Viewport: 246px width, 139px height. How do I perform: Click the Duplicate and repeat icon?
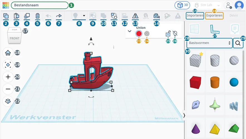coord(27,16)
